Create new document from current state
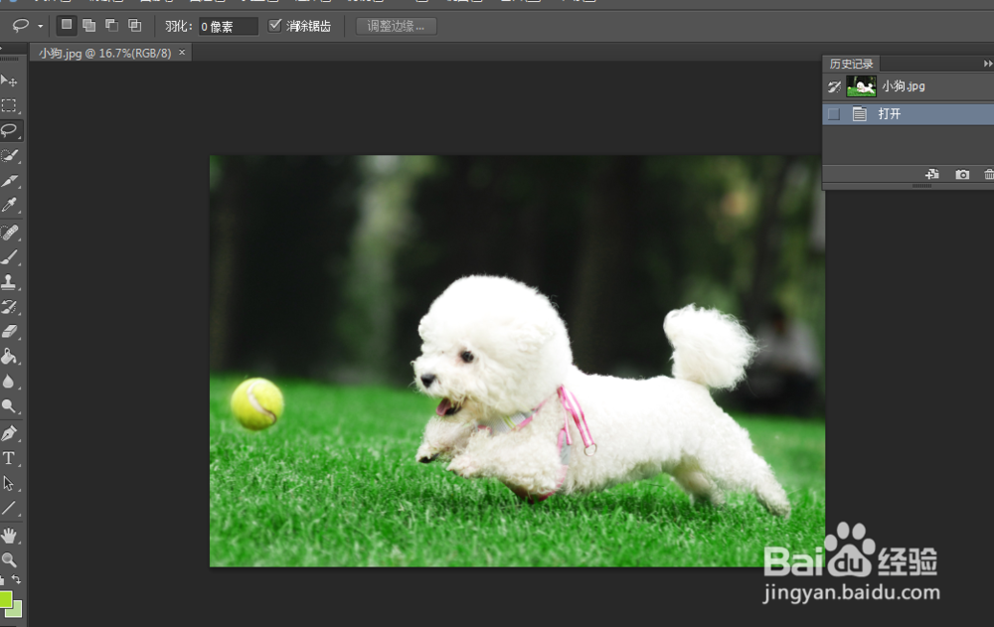The width and height of the screenshot is (994, 627). tap(932, 174)
